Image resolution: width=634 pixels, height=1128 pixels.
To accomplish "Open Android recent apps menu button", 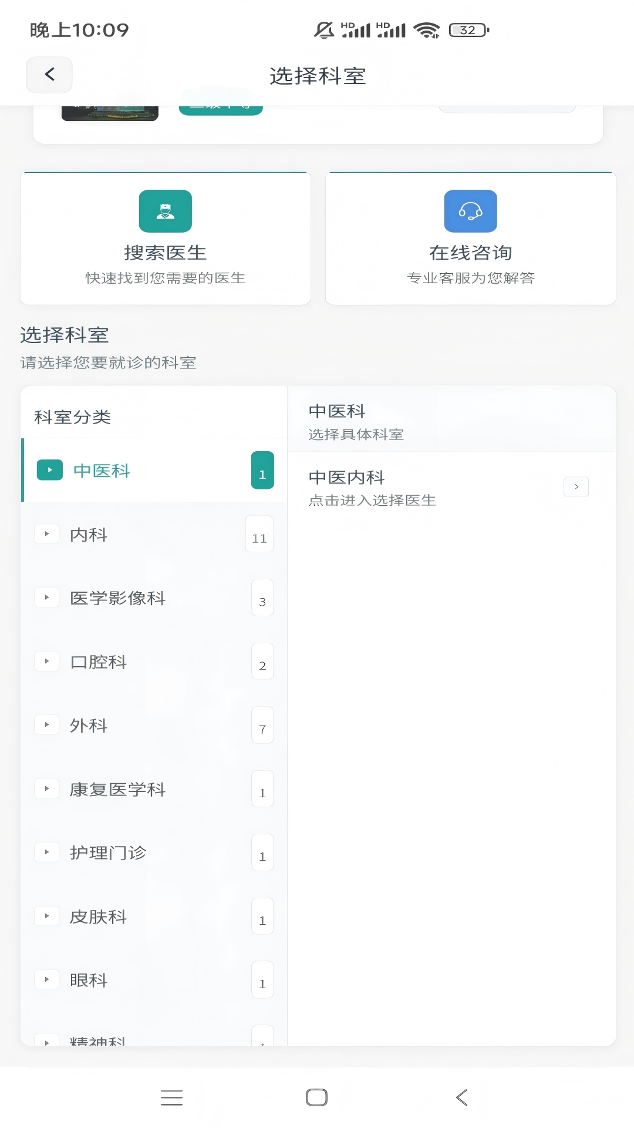I will point(171,1097).
